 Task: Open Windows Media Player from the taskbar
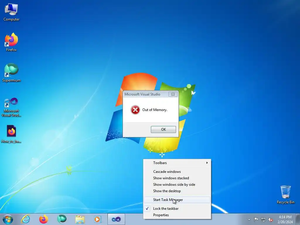98,219
